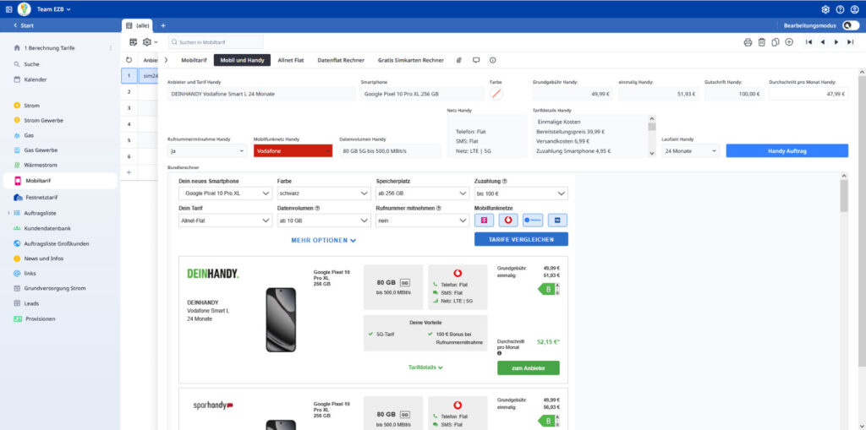The width and height of the screenshot is (866, 430).
Task: Click the Suchen in Mobiltarif search field
Action: [x=216, y=42]
